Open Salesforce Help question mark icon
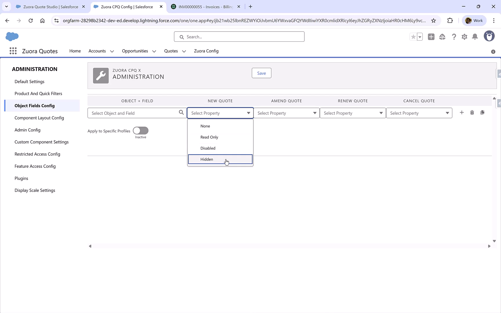The height and width of the screenshot is (313, 501). pos(454,37)
